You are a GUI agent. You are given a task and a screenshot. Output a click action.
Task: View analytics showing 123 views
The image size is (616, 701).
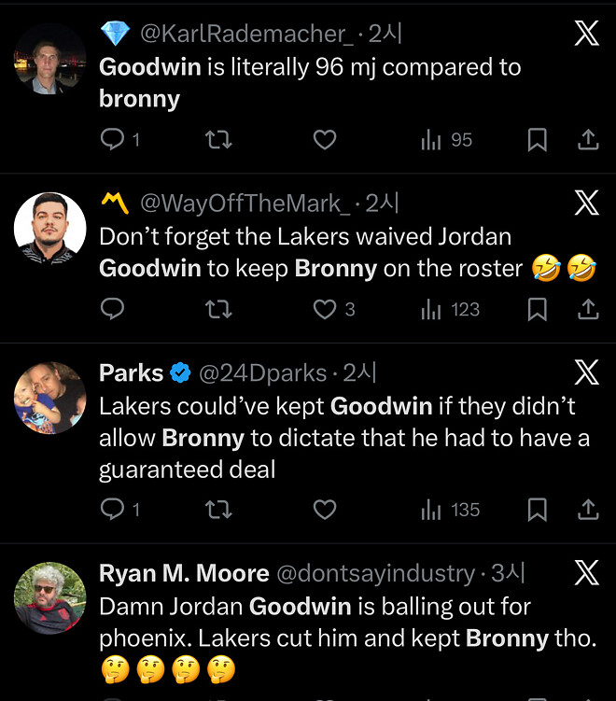pos(450,309)
